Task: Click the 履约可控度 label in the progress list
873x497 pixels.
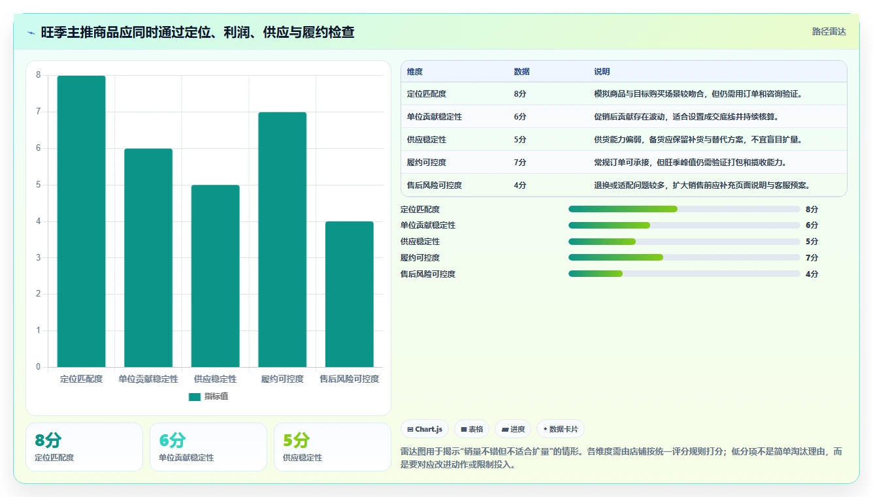Action: click(420, 258)
